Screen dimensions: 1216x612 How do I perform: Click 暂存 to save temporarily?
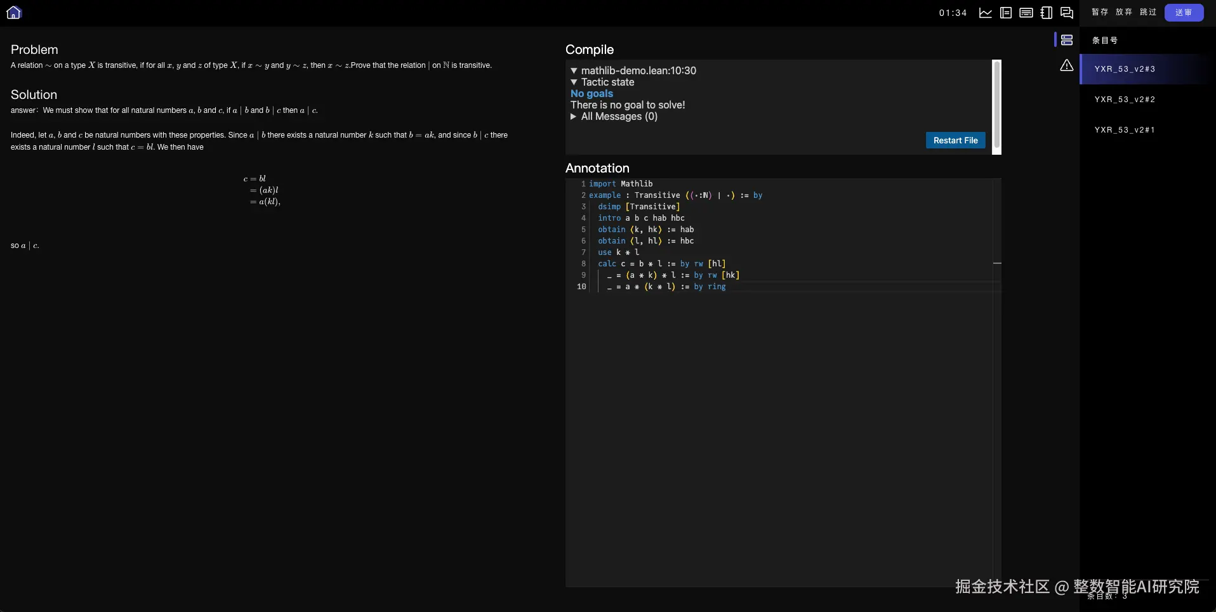(1100, 12)
